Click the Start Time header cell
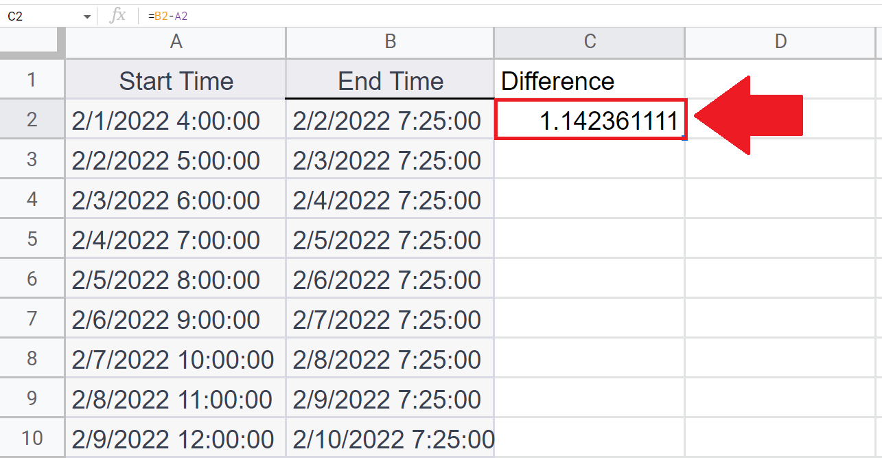The image size is (882, 458). [176, 80]
